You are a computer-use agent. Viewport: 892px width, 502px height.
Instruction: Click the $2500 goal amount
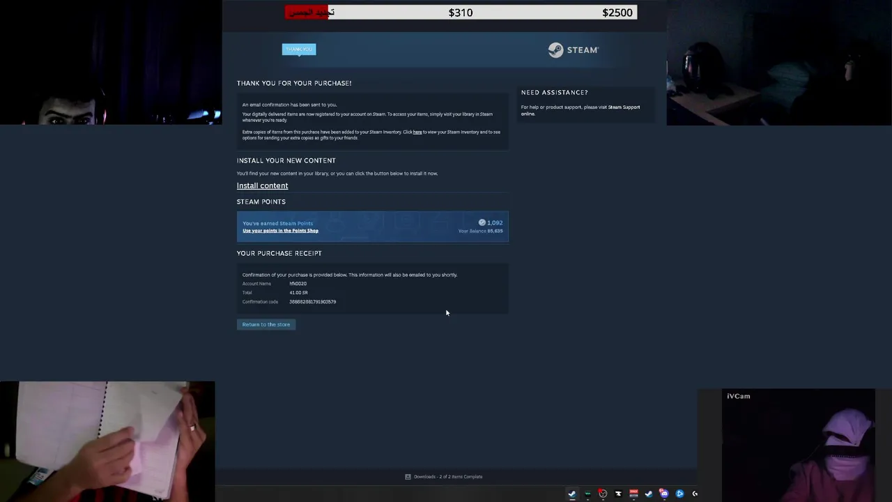[x=617, y=13]
